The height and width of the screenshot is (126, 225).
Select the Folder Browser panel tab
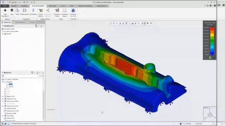click(x=19, y=22)
